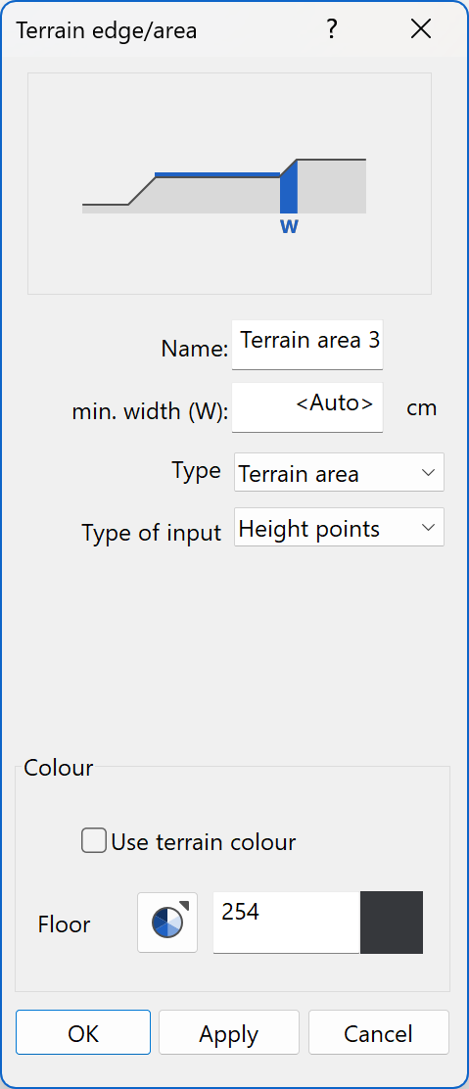Image resolution: width=469 pixels, height=1089 pixels.
Task: Expand the Type of input dropdown
Action: [339, 527]
